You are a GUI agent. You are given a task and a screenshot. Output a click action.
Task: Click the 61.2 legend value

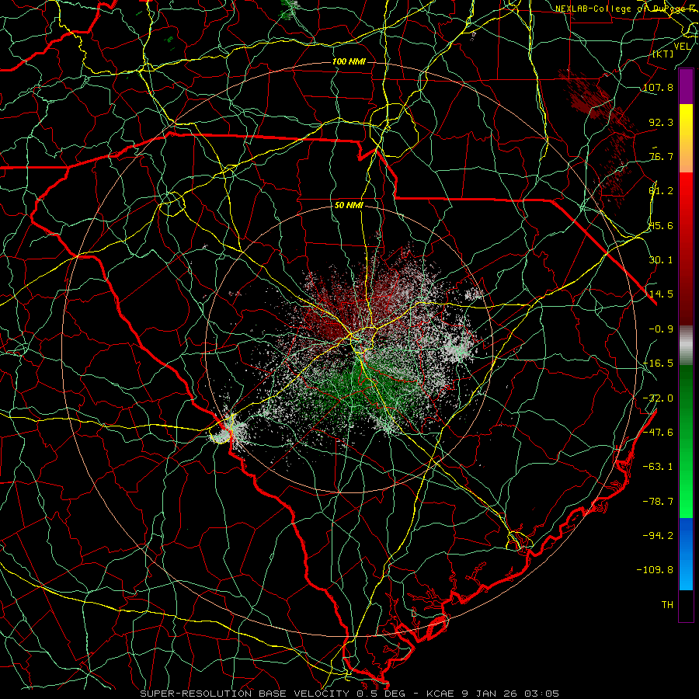click(661, 191)
